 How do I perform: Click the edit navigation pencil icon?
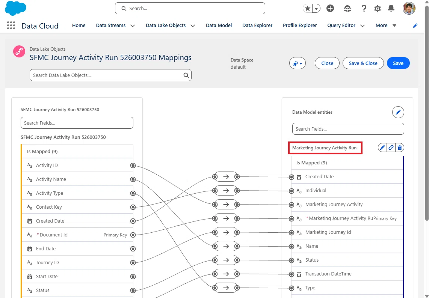coord(415,26)
